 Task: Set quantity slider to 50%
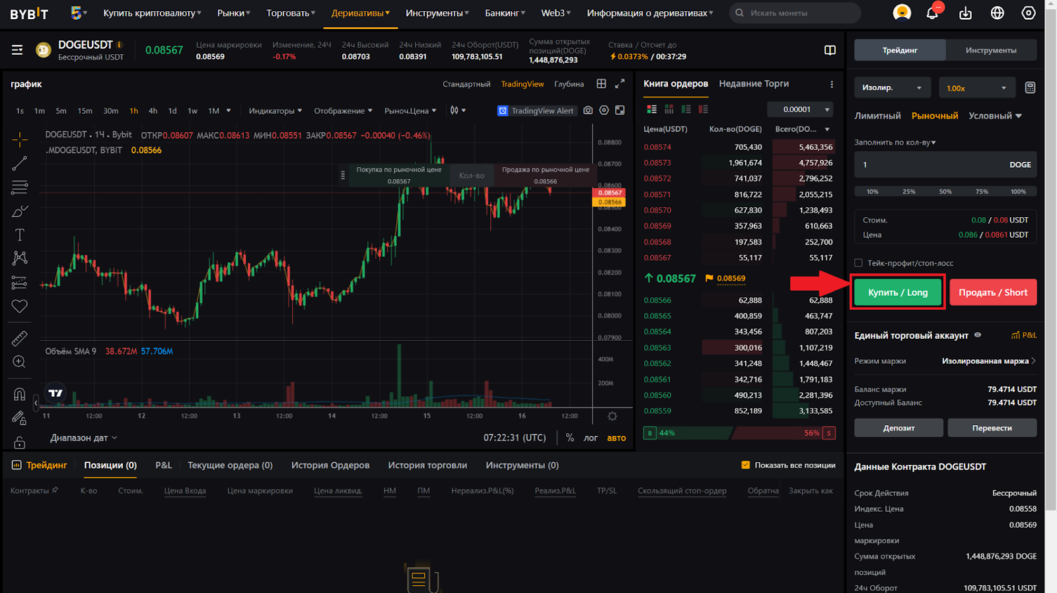coord(945,192)
